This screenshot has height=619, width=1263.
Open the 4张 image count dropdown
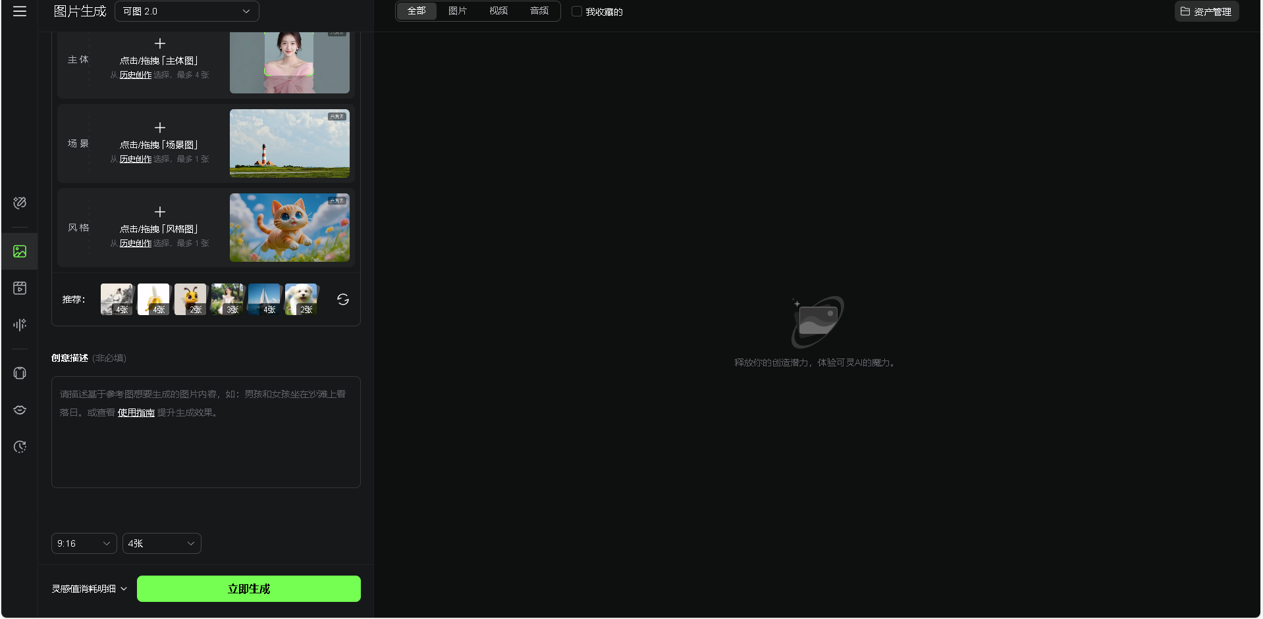coord(161,543)
